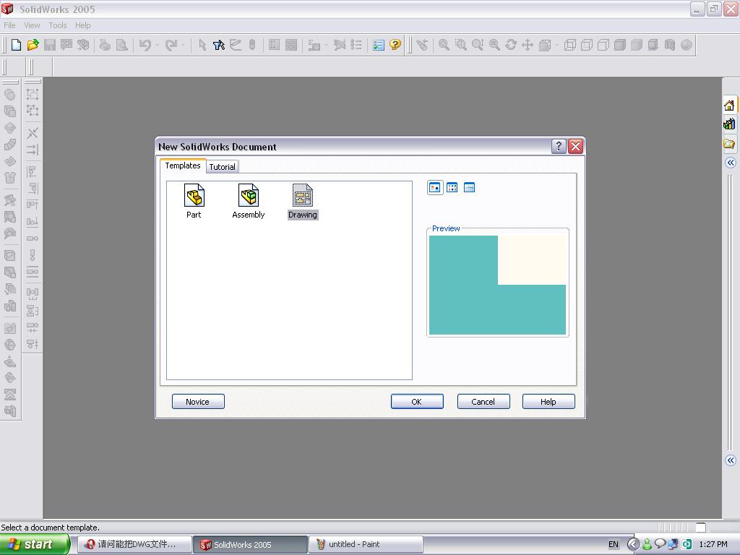Image resolution: width=740 pixels, height=555 pixels.
Task: Close the New SolidWorks Document dialog
Action: click(576, 146)
